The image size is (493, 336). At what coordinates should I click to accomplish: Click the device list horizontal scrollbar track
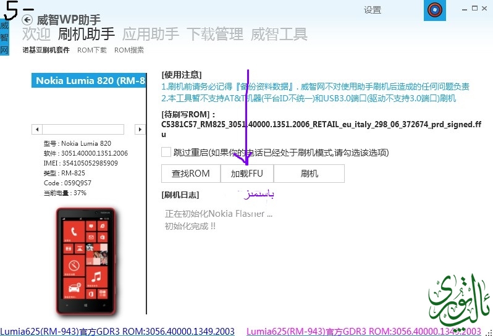[x=83, y=129]
